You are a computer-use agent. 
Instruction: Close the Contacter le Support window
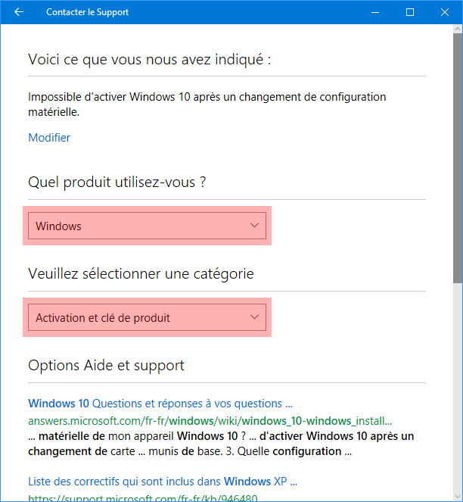445,12
